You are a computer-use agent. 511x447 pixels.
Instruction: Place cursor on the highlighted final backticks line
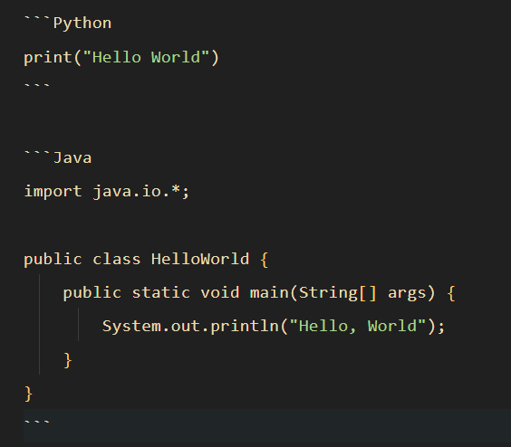click(267, 426)
